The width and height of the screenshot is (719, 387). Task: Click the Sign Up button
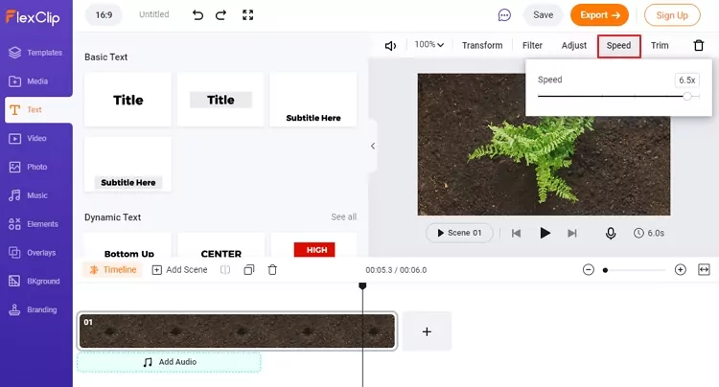coord(672,15)
